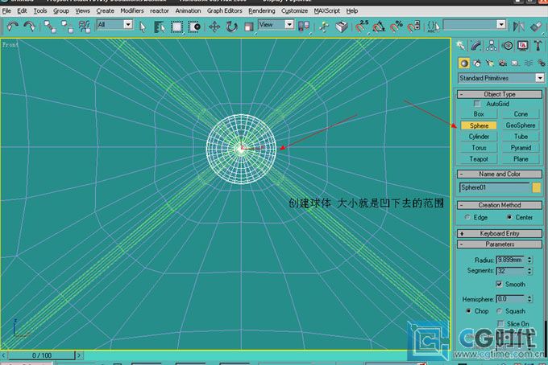Choose the Chop hemisphere option
The height and width of the screenshot is (365, 548).
pos(469,310)
